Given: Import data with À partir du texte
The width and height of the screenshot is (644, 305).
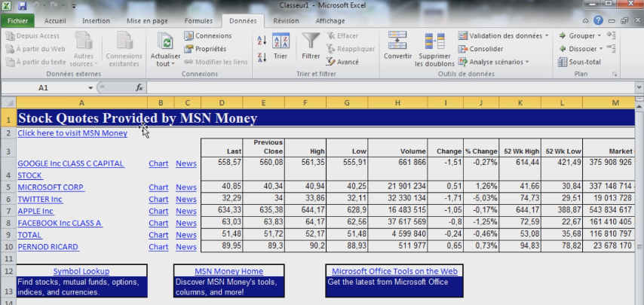Looking at the screenshot, I should (x=36, y=63).
